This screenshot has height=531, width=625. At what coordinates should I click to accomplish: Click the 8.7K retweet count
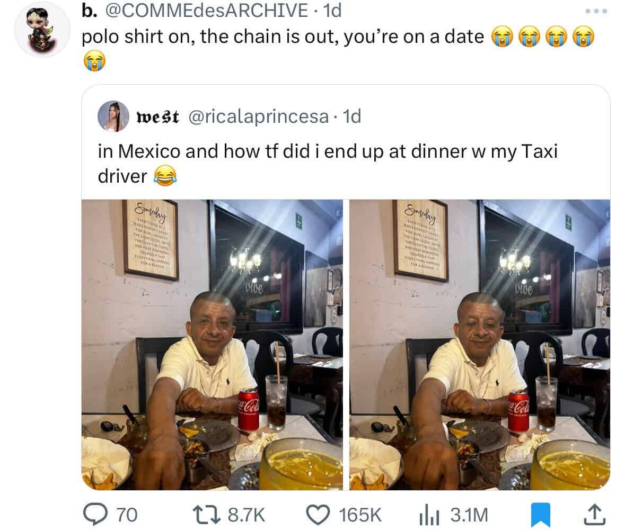coord(247,515)
